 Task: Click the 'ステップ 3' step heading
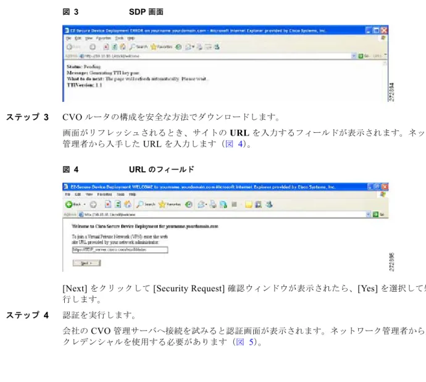tap(27, 117)
